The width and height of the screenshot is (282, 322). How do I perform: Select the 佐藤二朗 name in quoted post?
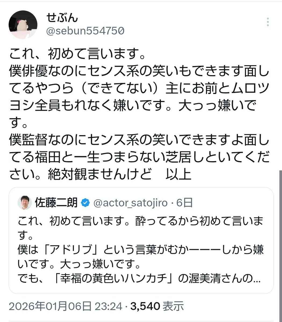pyautogui.click(x=57, y=203)
